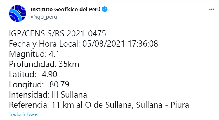Click the Profundidad 35km line

(x=44, y=65)
